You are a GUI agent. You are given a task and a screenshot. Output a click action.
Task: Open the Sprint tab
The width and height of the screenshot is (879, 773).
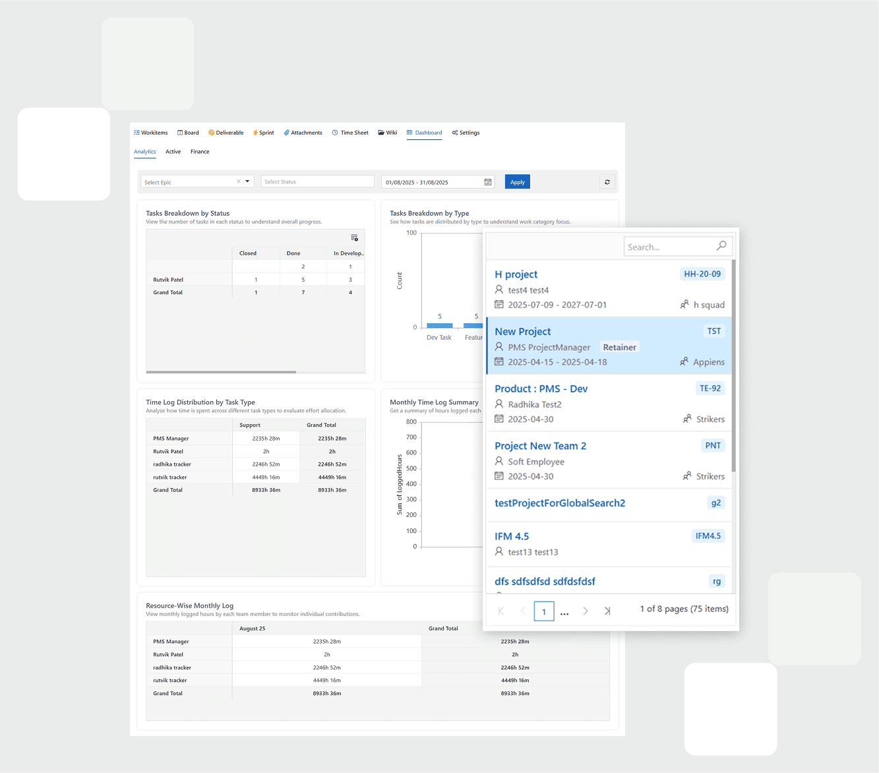tap(263, 133)
